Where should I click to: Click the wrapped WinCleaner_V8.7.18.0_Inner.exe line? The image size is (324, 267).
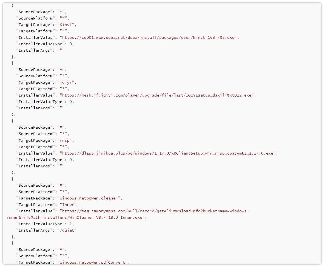tap(76, 217)
